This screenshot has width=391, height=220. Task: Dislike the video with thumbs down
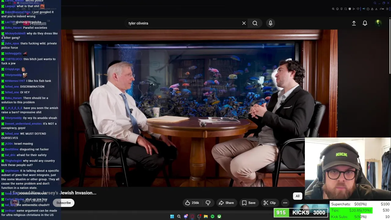pos(208,203)
